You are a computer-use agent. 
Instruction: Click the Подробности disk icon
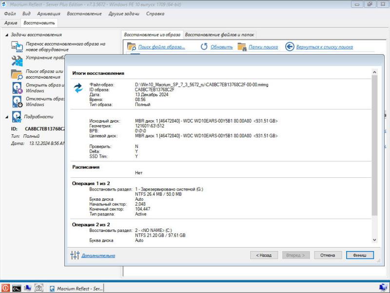pos(17,117)
